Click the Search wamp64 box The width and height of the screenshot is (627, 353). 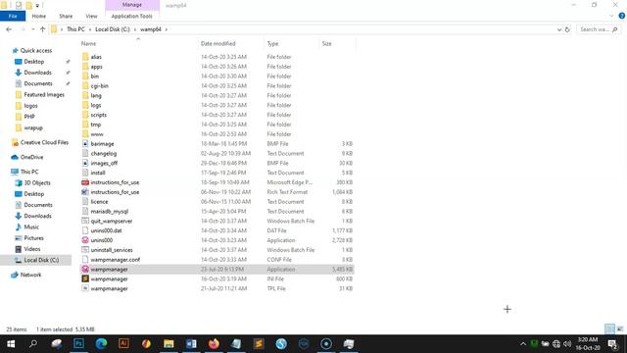coord(599,29)
